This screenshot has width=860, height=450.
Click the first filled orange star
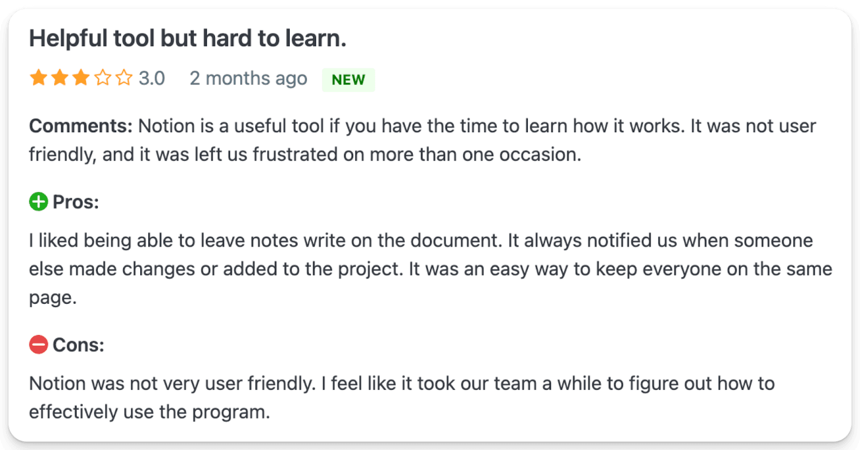[x=39, y=78]
